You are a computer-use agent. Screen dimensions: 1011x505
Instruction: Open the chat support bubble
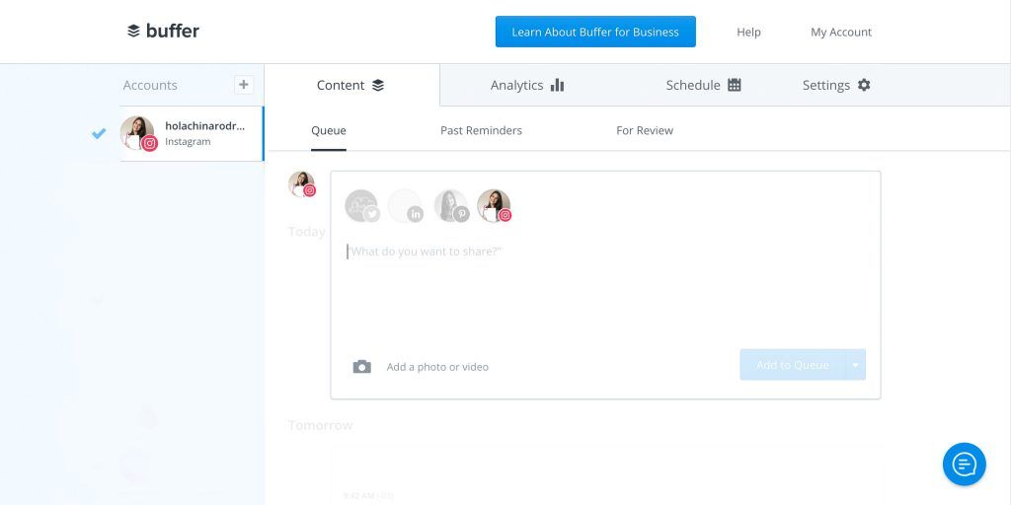coord(964,464)
